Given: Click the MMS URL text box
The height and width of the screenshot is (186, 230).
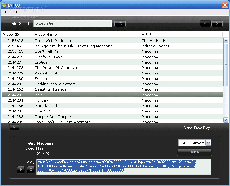Looking at the screenshot, I should click(x=124, y=167).
